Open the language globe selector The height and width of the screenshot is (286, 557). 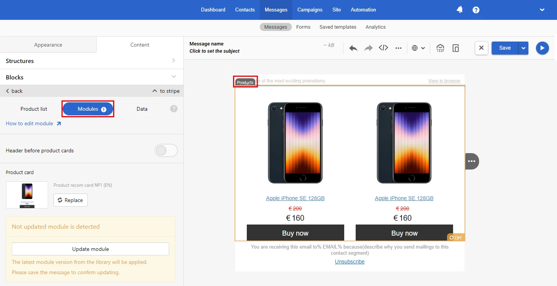(418, 48)
